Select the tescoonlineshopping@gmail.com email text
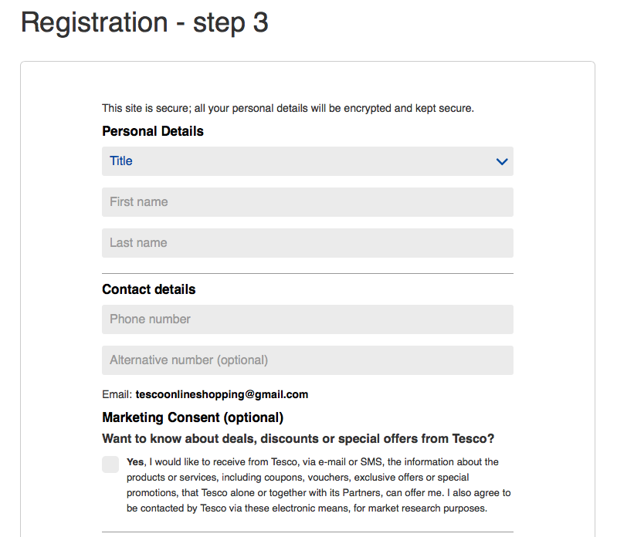Image resolution: width=617 pixels, height=537 pixels. [222, 394]
